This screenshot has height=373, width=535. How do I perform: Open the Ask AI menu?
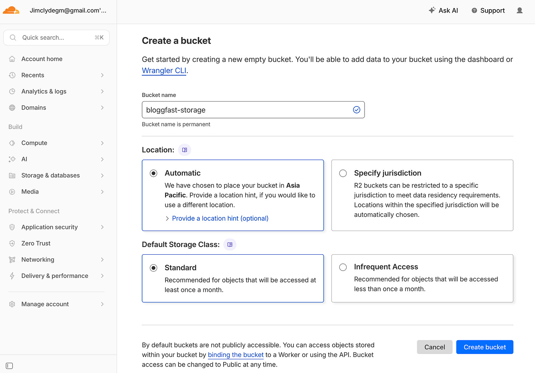[x=443, y=10]
